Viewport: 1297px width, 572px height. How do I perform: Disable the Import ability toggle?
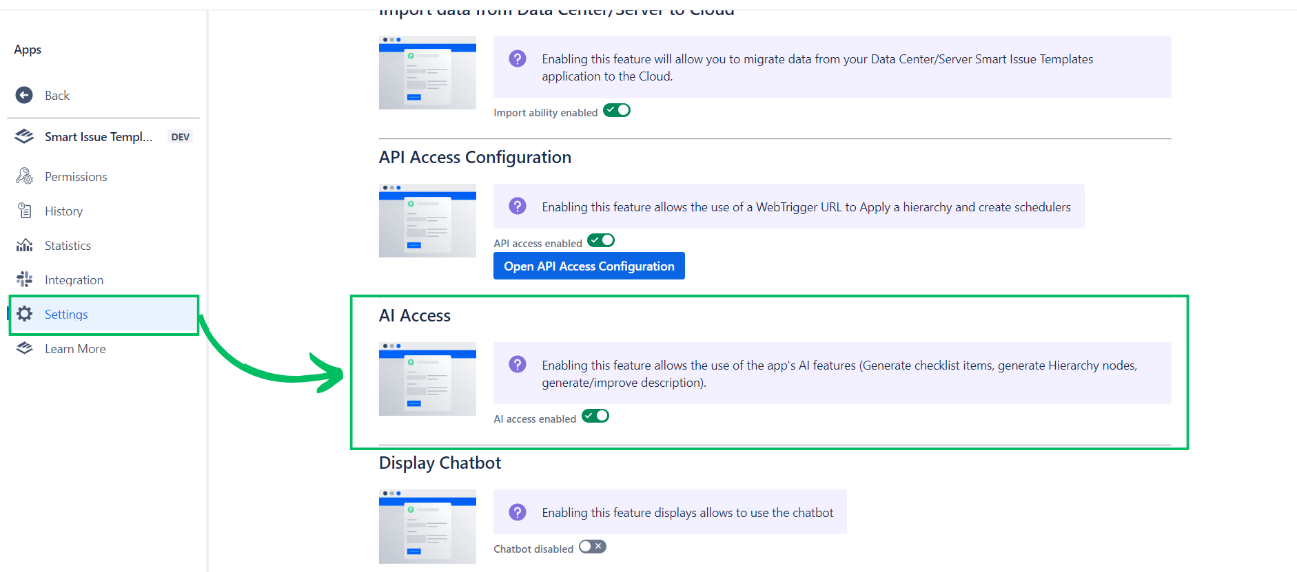[617, 110]
